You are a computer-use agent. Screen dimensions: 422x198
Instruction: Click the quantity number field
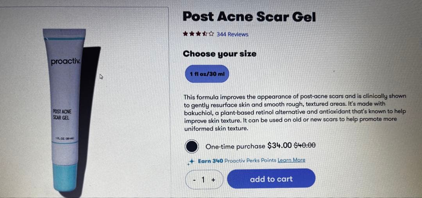click(203, 180)
